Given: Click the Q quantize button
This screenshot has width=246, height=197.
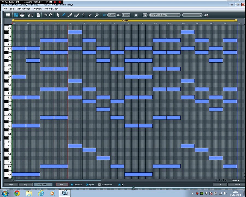Looking at the screenshot, I should point(136,15).
